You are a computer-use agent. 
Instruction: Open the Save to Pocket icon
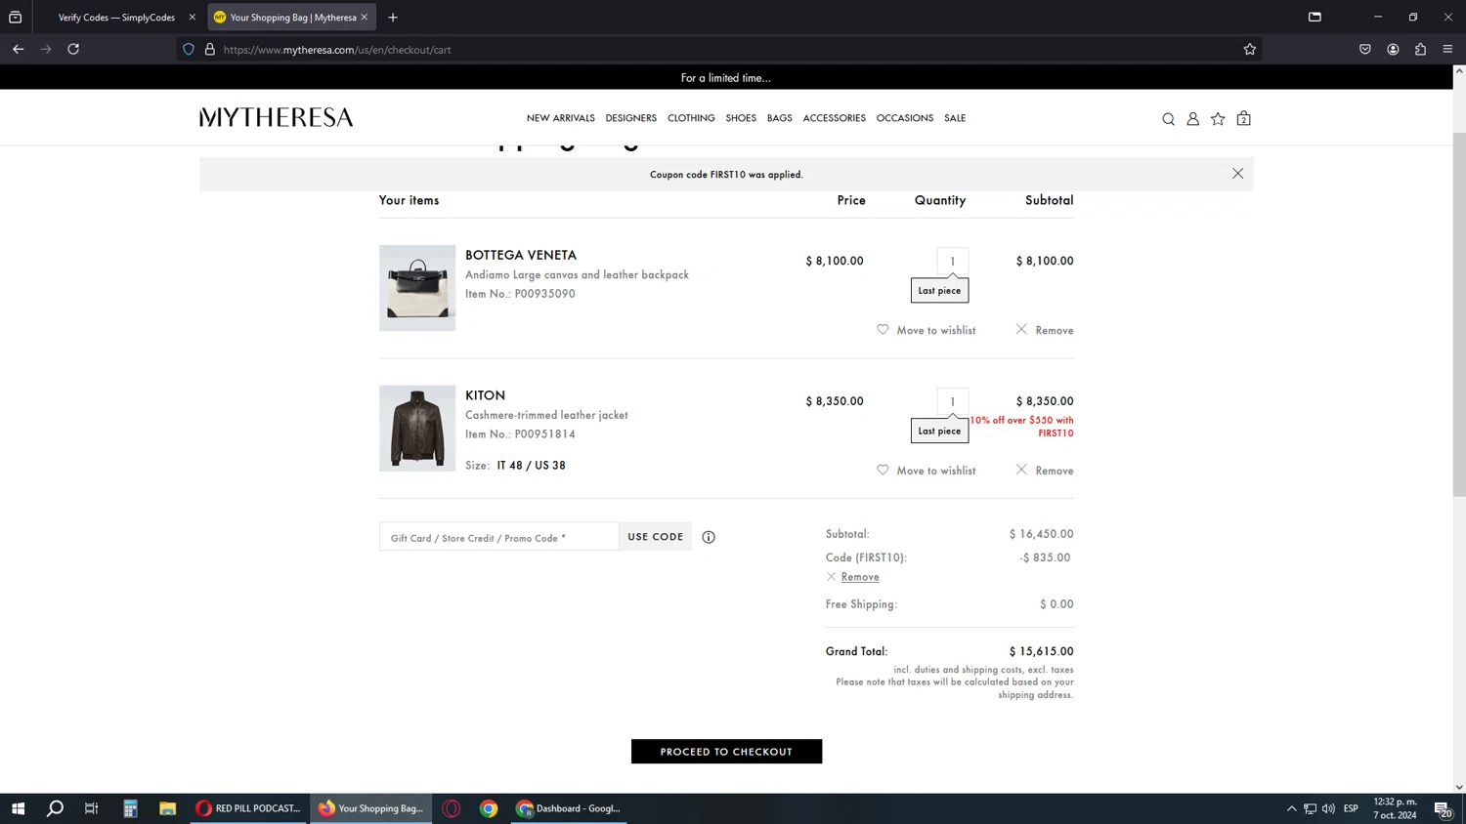click(x=1365, y=50)
